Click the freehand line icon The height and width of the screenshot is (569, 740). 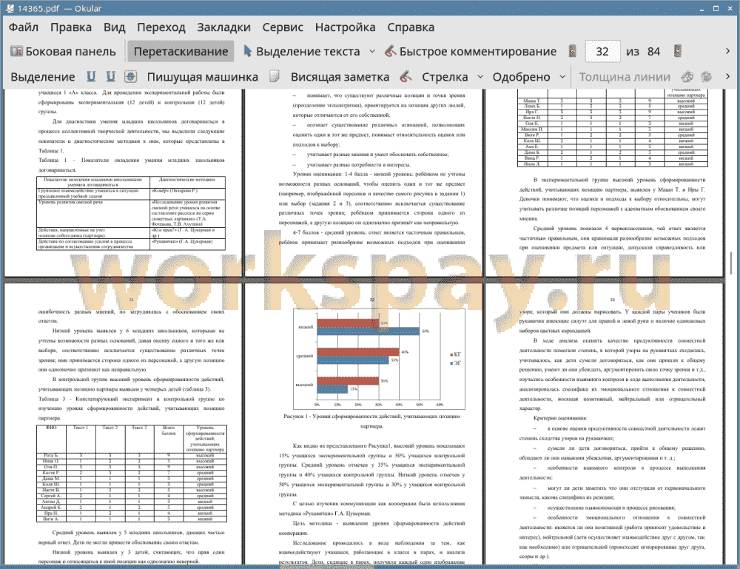[406, 76]
